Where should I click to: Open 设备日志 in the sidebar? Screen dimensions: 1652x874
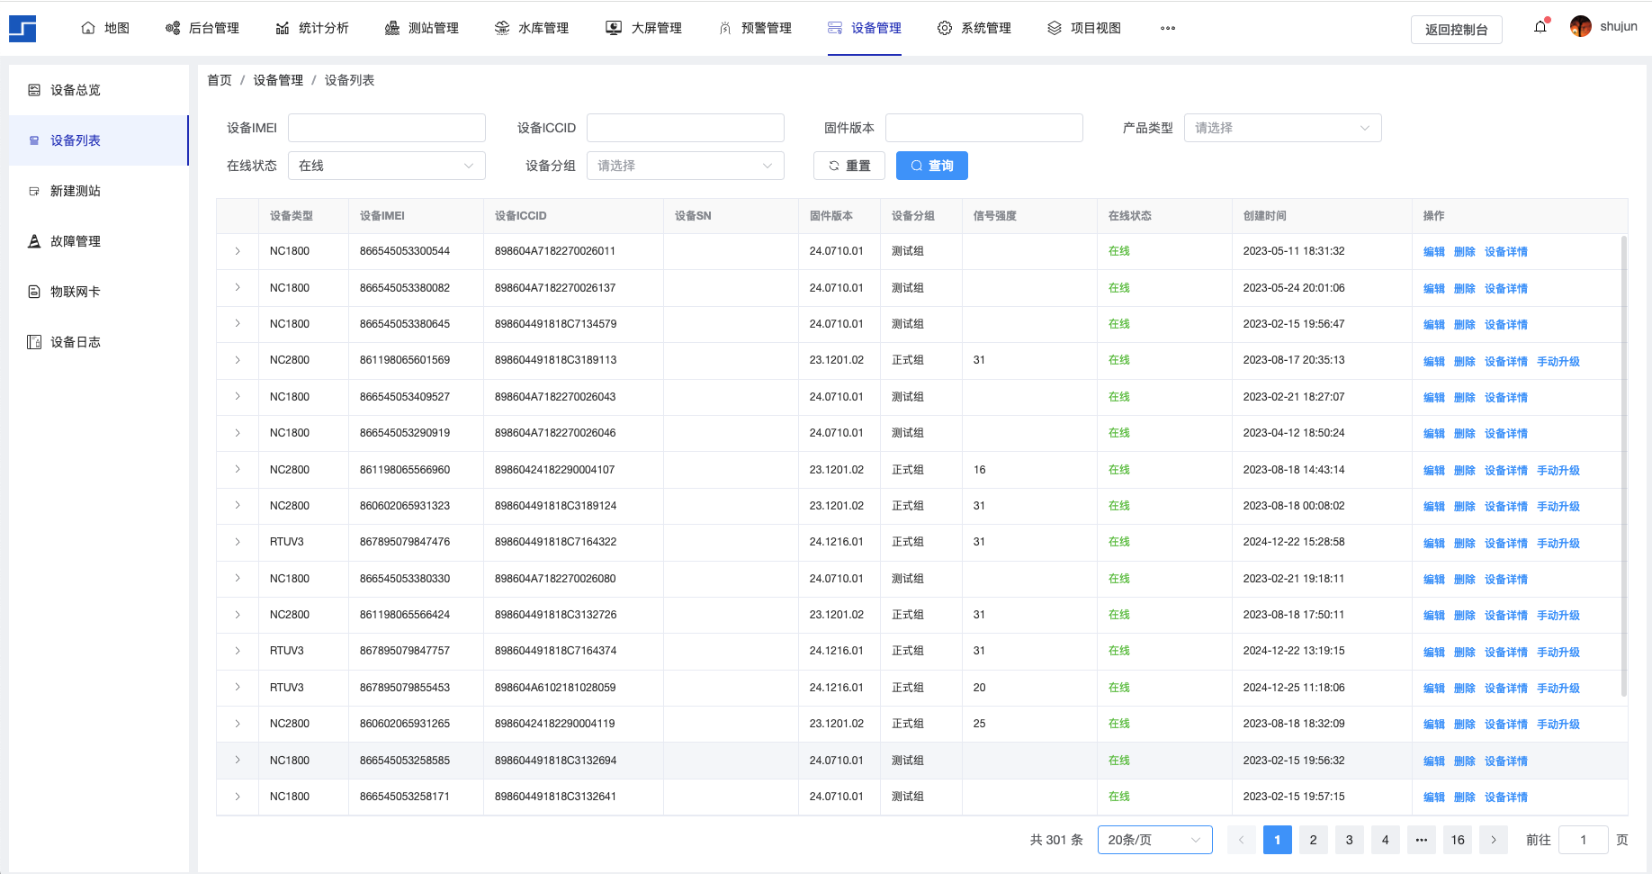click(76, 342)
